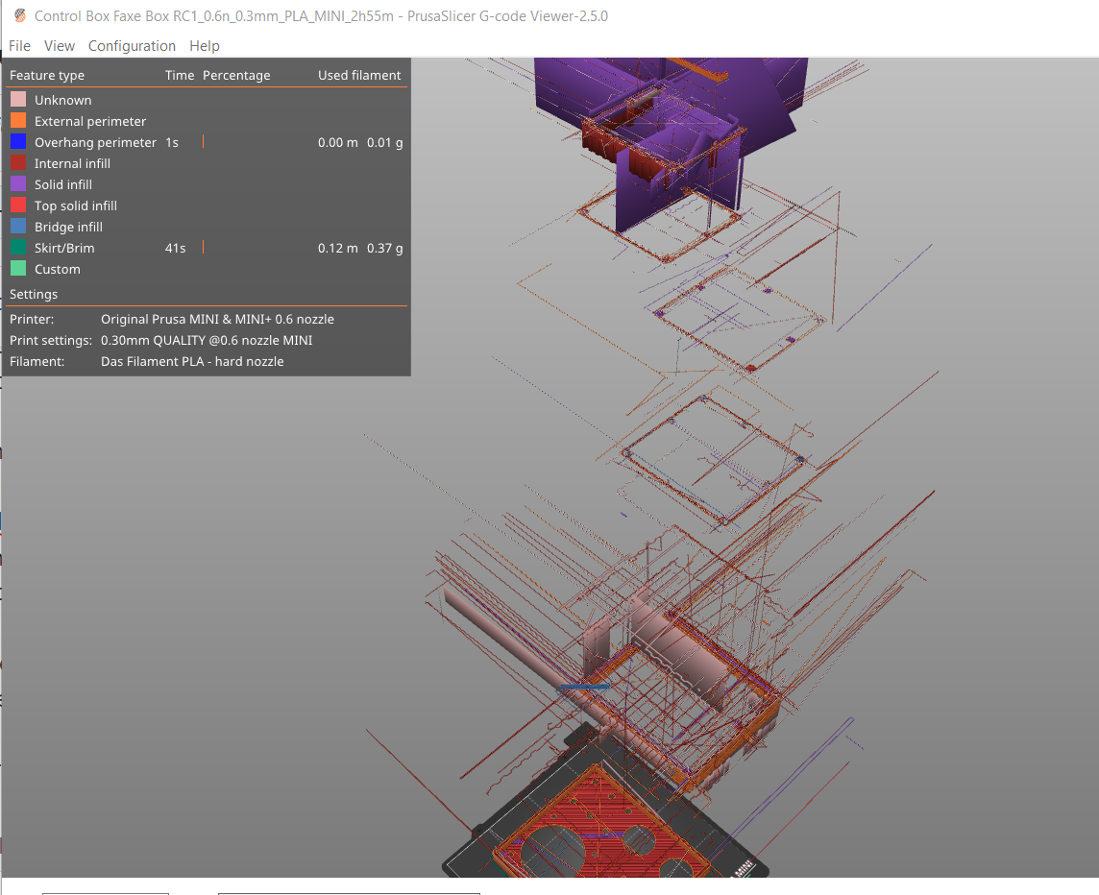Toggle the Internal infill color swatch

pyautogui.click(x=18, y=162)
